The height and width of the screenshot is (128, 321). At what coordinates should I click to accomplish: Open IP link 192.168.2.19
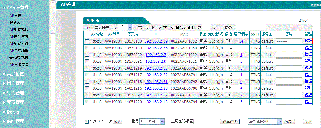click(156, 41)
